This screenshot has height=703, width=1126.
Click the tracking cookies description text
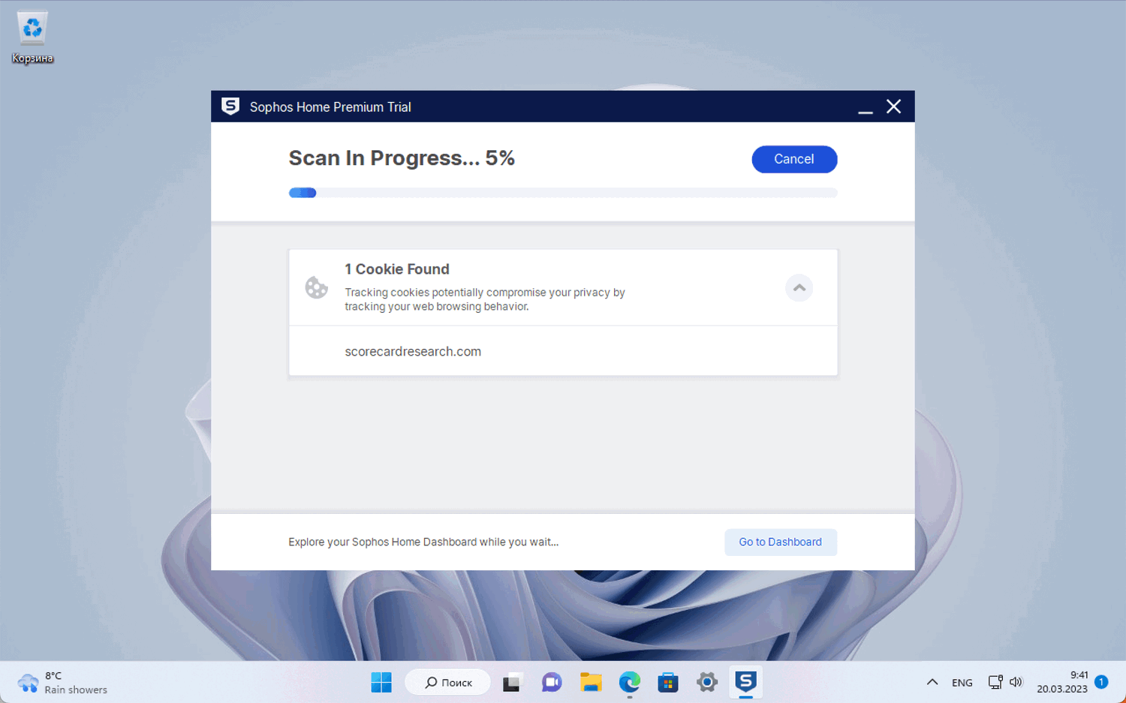click(485, 299)
